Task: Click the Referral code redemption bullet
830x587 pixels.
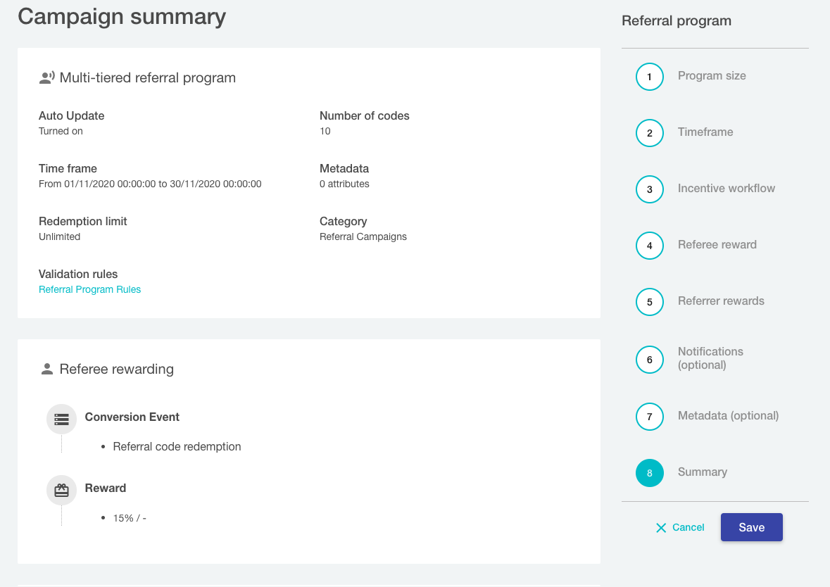Action: coord(177,447)
